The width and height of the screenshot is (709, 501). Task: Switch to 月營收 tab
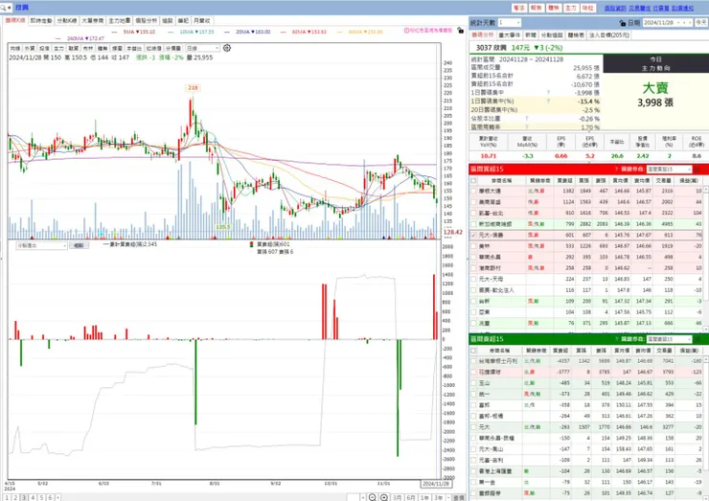coord(201,21)
